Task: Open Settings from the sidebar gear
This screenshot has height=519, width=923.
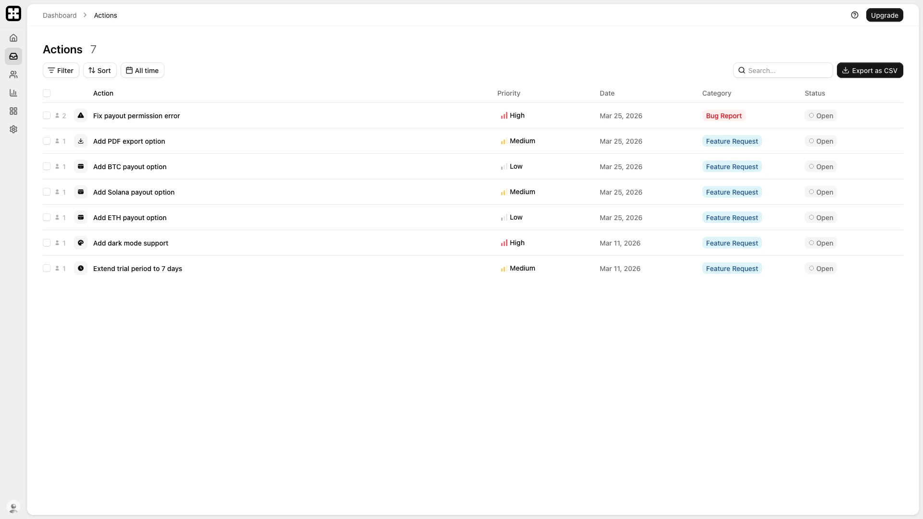Action: (x=13, y=129)
